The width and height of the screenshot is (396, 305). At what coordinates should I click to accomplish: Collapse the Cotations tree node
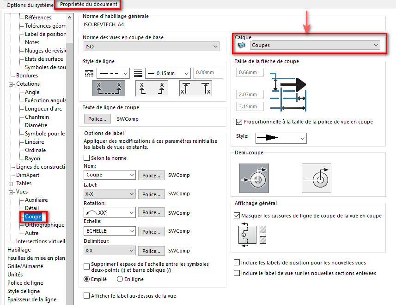10,84
